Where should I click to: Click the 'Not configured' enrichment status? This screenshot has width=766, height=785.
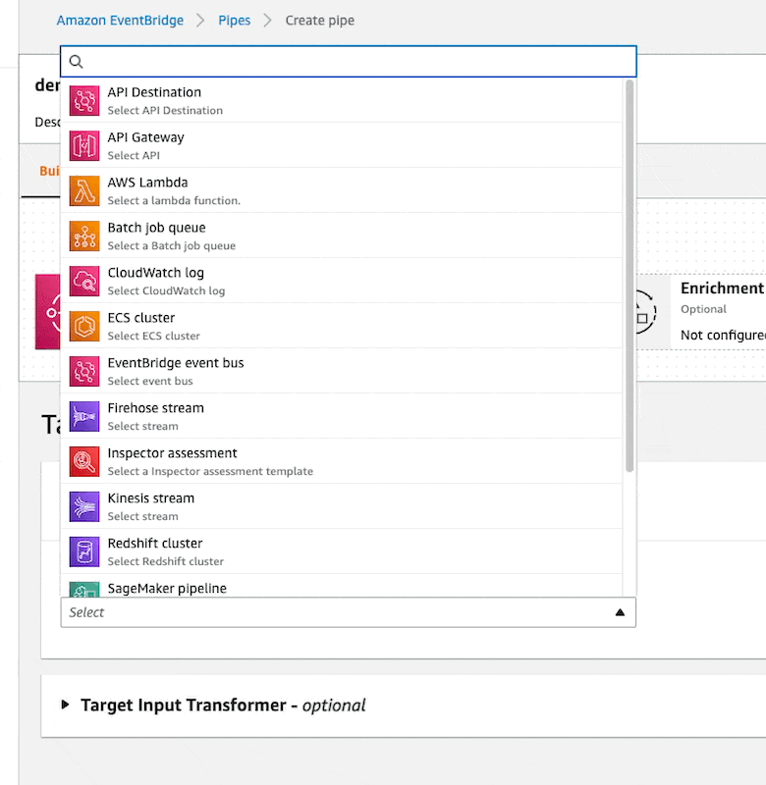pyautogui.click(x=723, y=335)
